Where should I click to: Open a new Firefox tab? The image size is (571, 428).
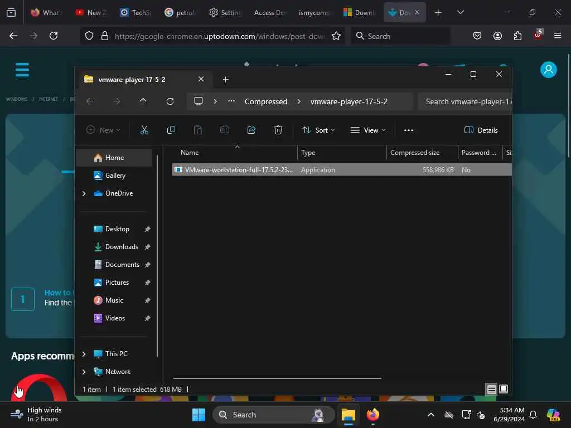[x=438, y=13]
